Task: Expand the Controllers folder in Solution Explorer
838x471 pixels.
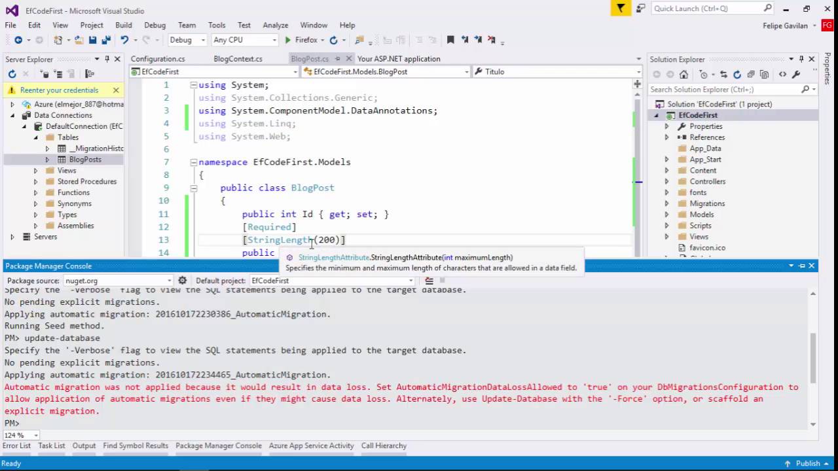Action: (666, 182)
